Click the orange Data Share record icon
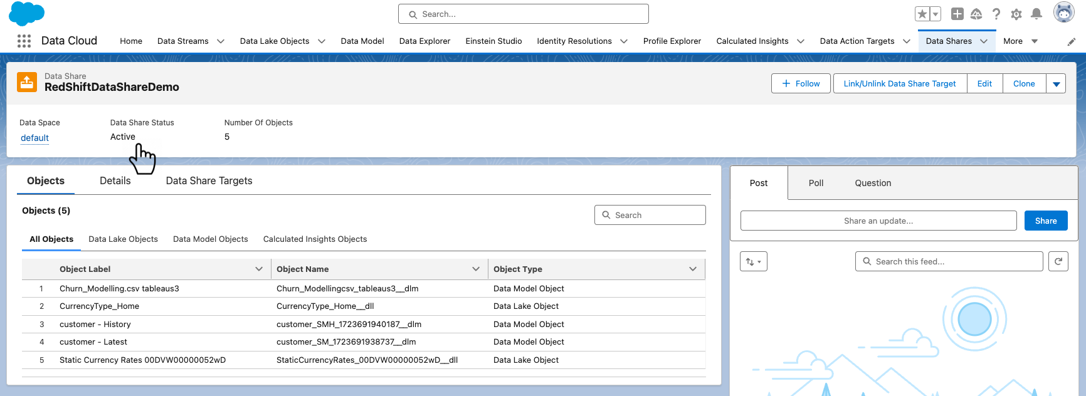 (x=27, y=81)
